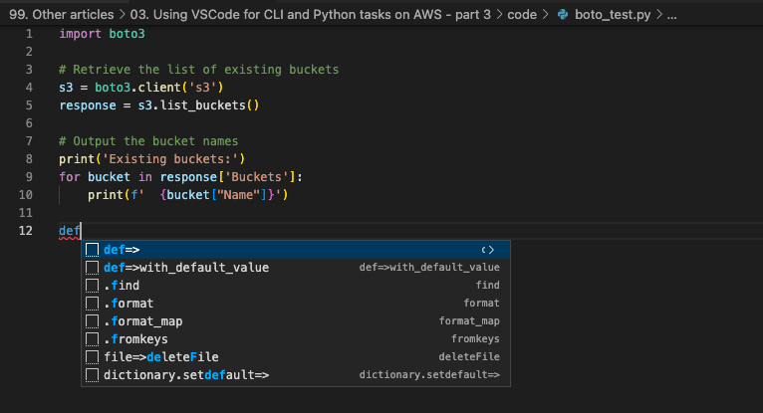Click snippet icon beside .fromkeys
763x413 pixels.
tap(92, 339)
